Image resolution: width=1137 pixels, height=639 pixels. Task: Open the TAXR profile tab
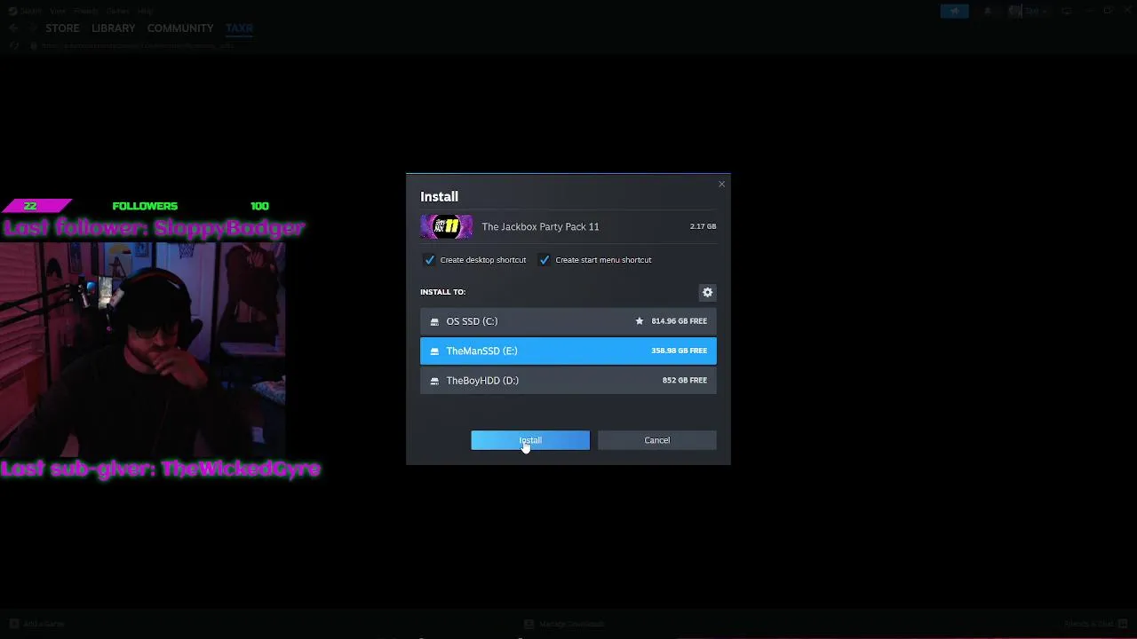tap(239, 28)
